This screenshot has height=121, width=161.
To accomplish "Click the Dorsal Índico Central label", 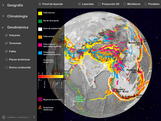I will click(79, 99).
